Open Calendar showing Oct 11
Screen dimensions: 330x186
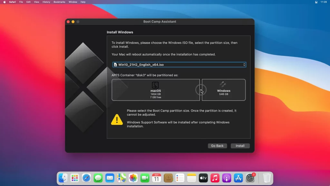click(x=156, y=178)
